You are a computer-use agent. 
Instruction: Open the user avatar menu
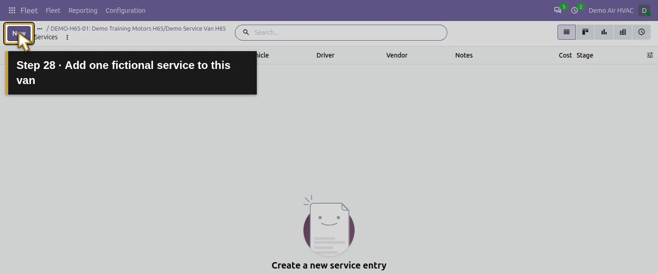pyautogui.click(x=644, y=10)
